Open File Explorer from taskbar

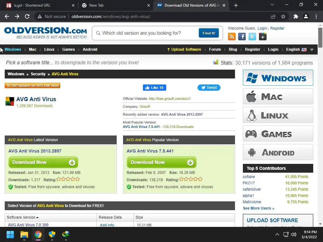[24, 234]
